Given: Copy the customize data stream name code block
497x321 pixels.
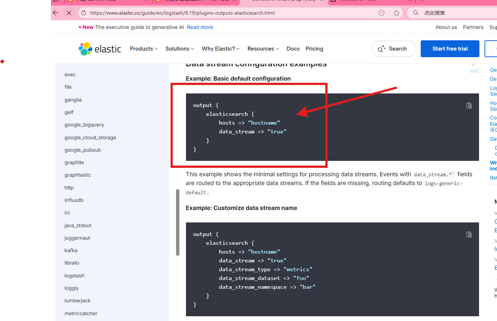Looking at the screenshot, I should 469,235.
